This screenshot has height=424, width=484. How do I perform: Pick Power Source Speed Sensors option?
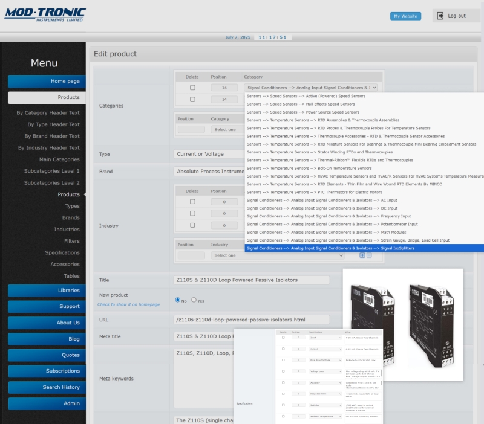point(364,112)
